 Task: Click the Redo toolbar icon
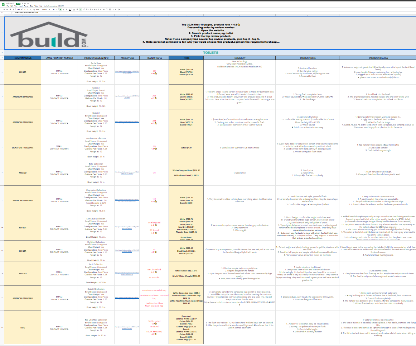(x=7, y=10)
